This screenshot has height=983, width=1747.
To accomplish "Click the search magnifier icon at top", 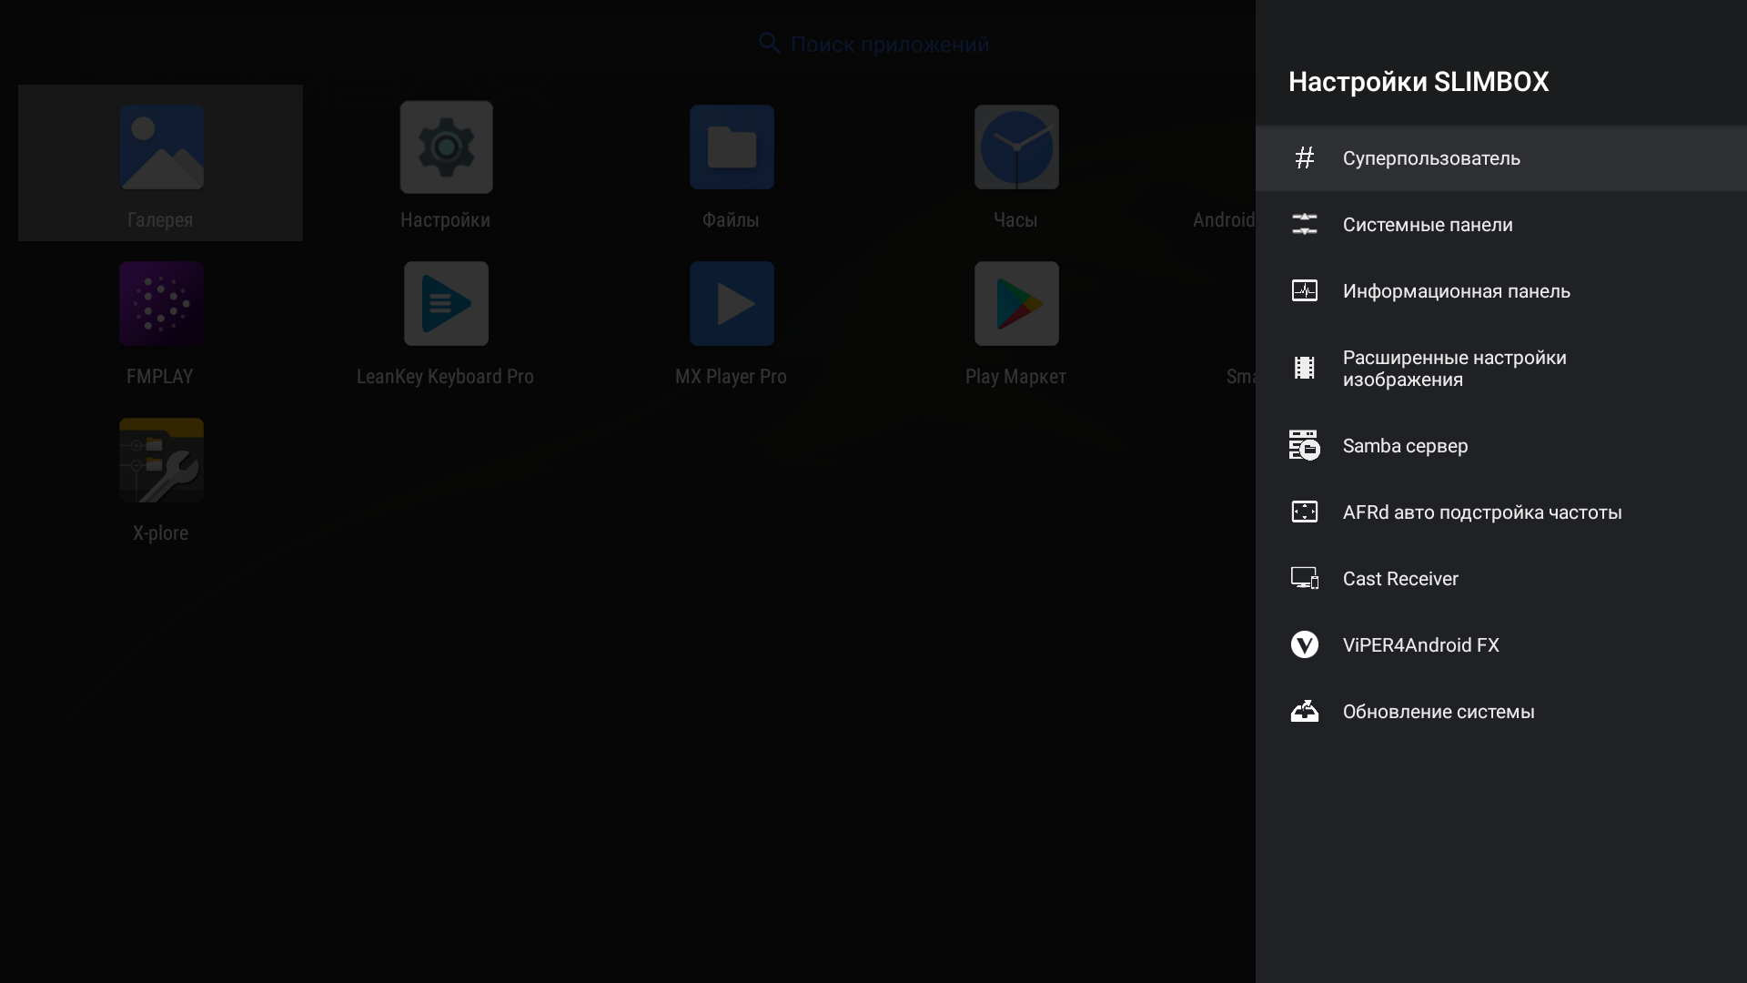I will [769, 44].
